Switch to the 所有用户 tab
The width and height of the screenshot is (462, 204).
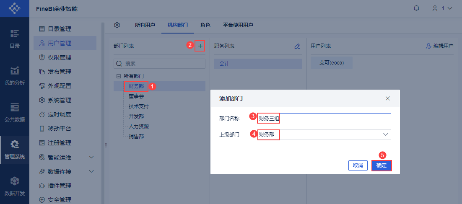pyautogui.click(x=145, y=25)
